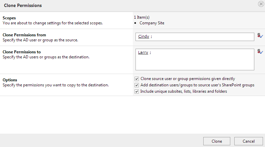This screenshot has width=265, height=147.
Task: Click the Options section heading
Action: click(x=10, y=80)
